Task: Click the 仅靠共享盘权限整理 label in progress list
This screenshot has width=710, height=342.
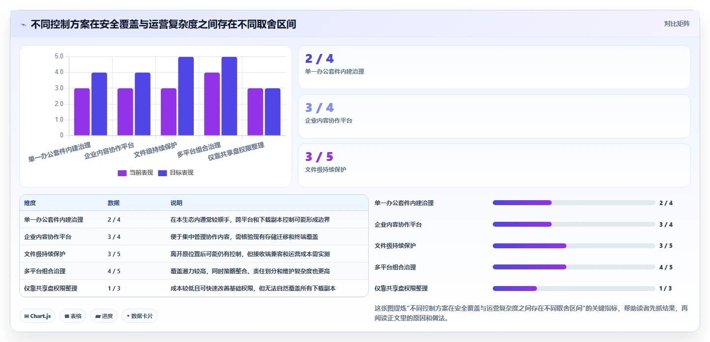Action: [401, 289]
